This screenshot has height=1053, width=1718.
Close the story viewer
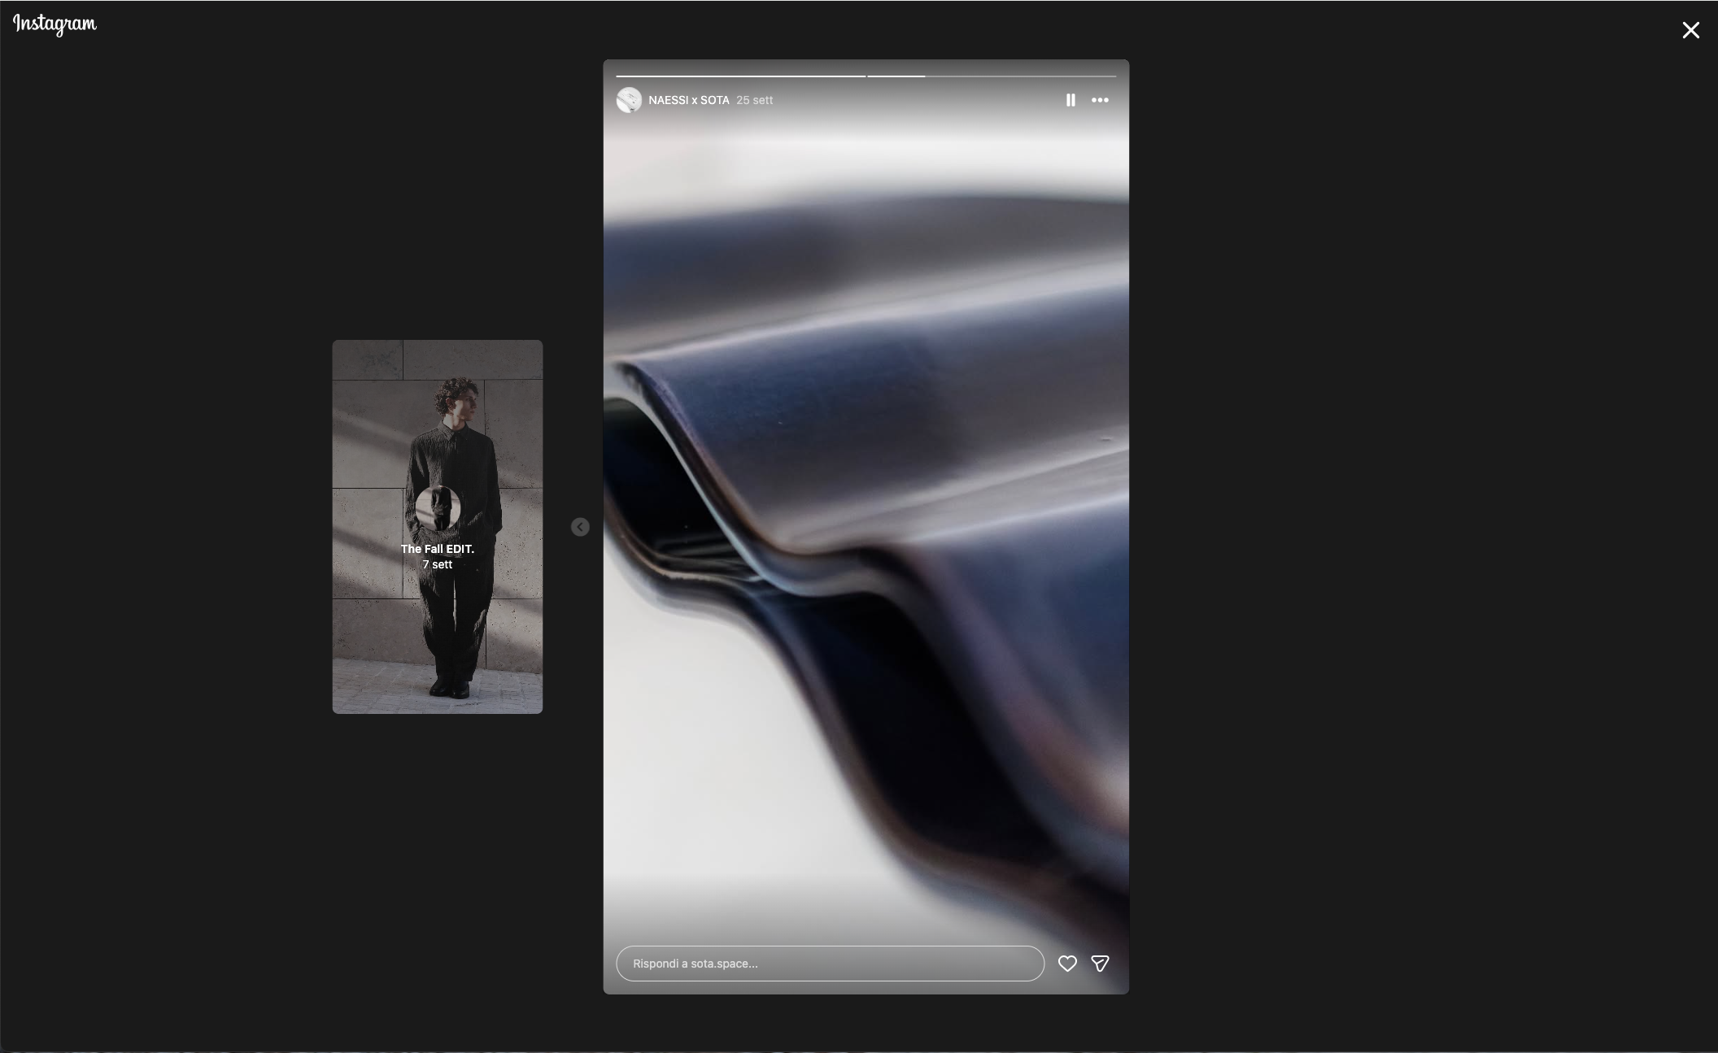coord(1690,30)
